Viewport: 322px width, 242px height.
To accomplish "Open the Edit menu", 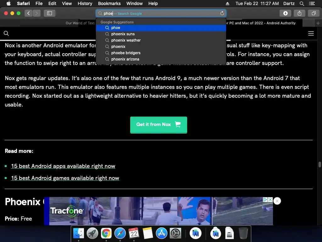I will coord(52,3).
